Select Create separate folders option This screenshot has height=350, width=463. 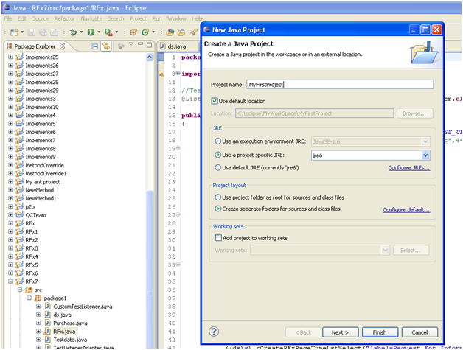pyautogui.click(x=218, y=209)
